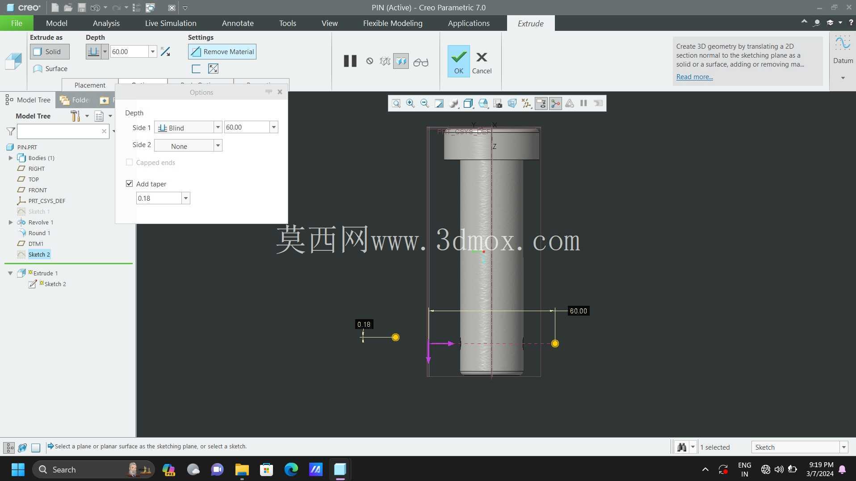Switch to the Model ribbon tab
This screenshot has width=856, height=481.
[x=57, y=23]
